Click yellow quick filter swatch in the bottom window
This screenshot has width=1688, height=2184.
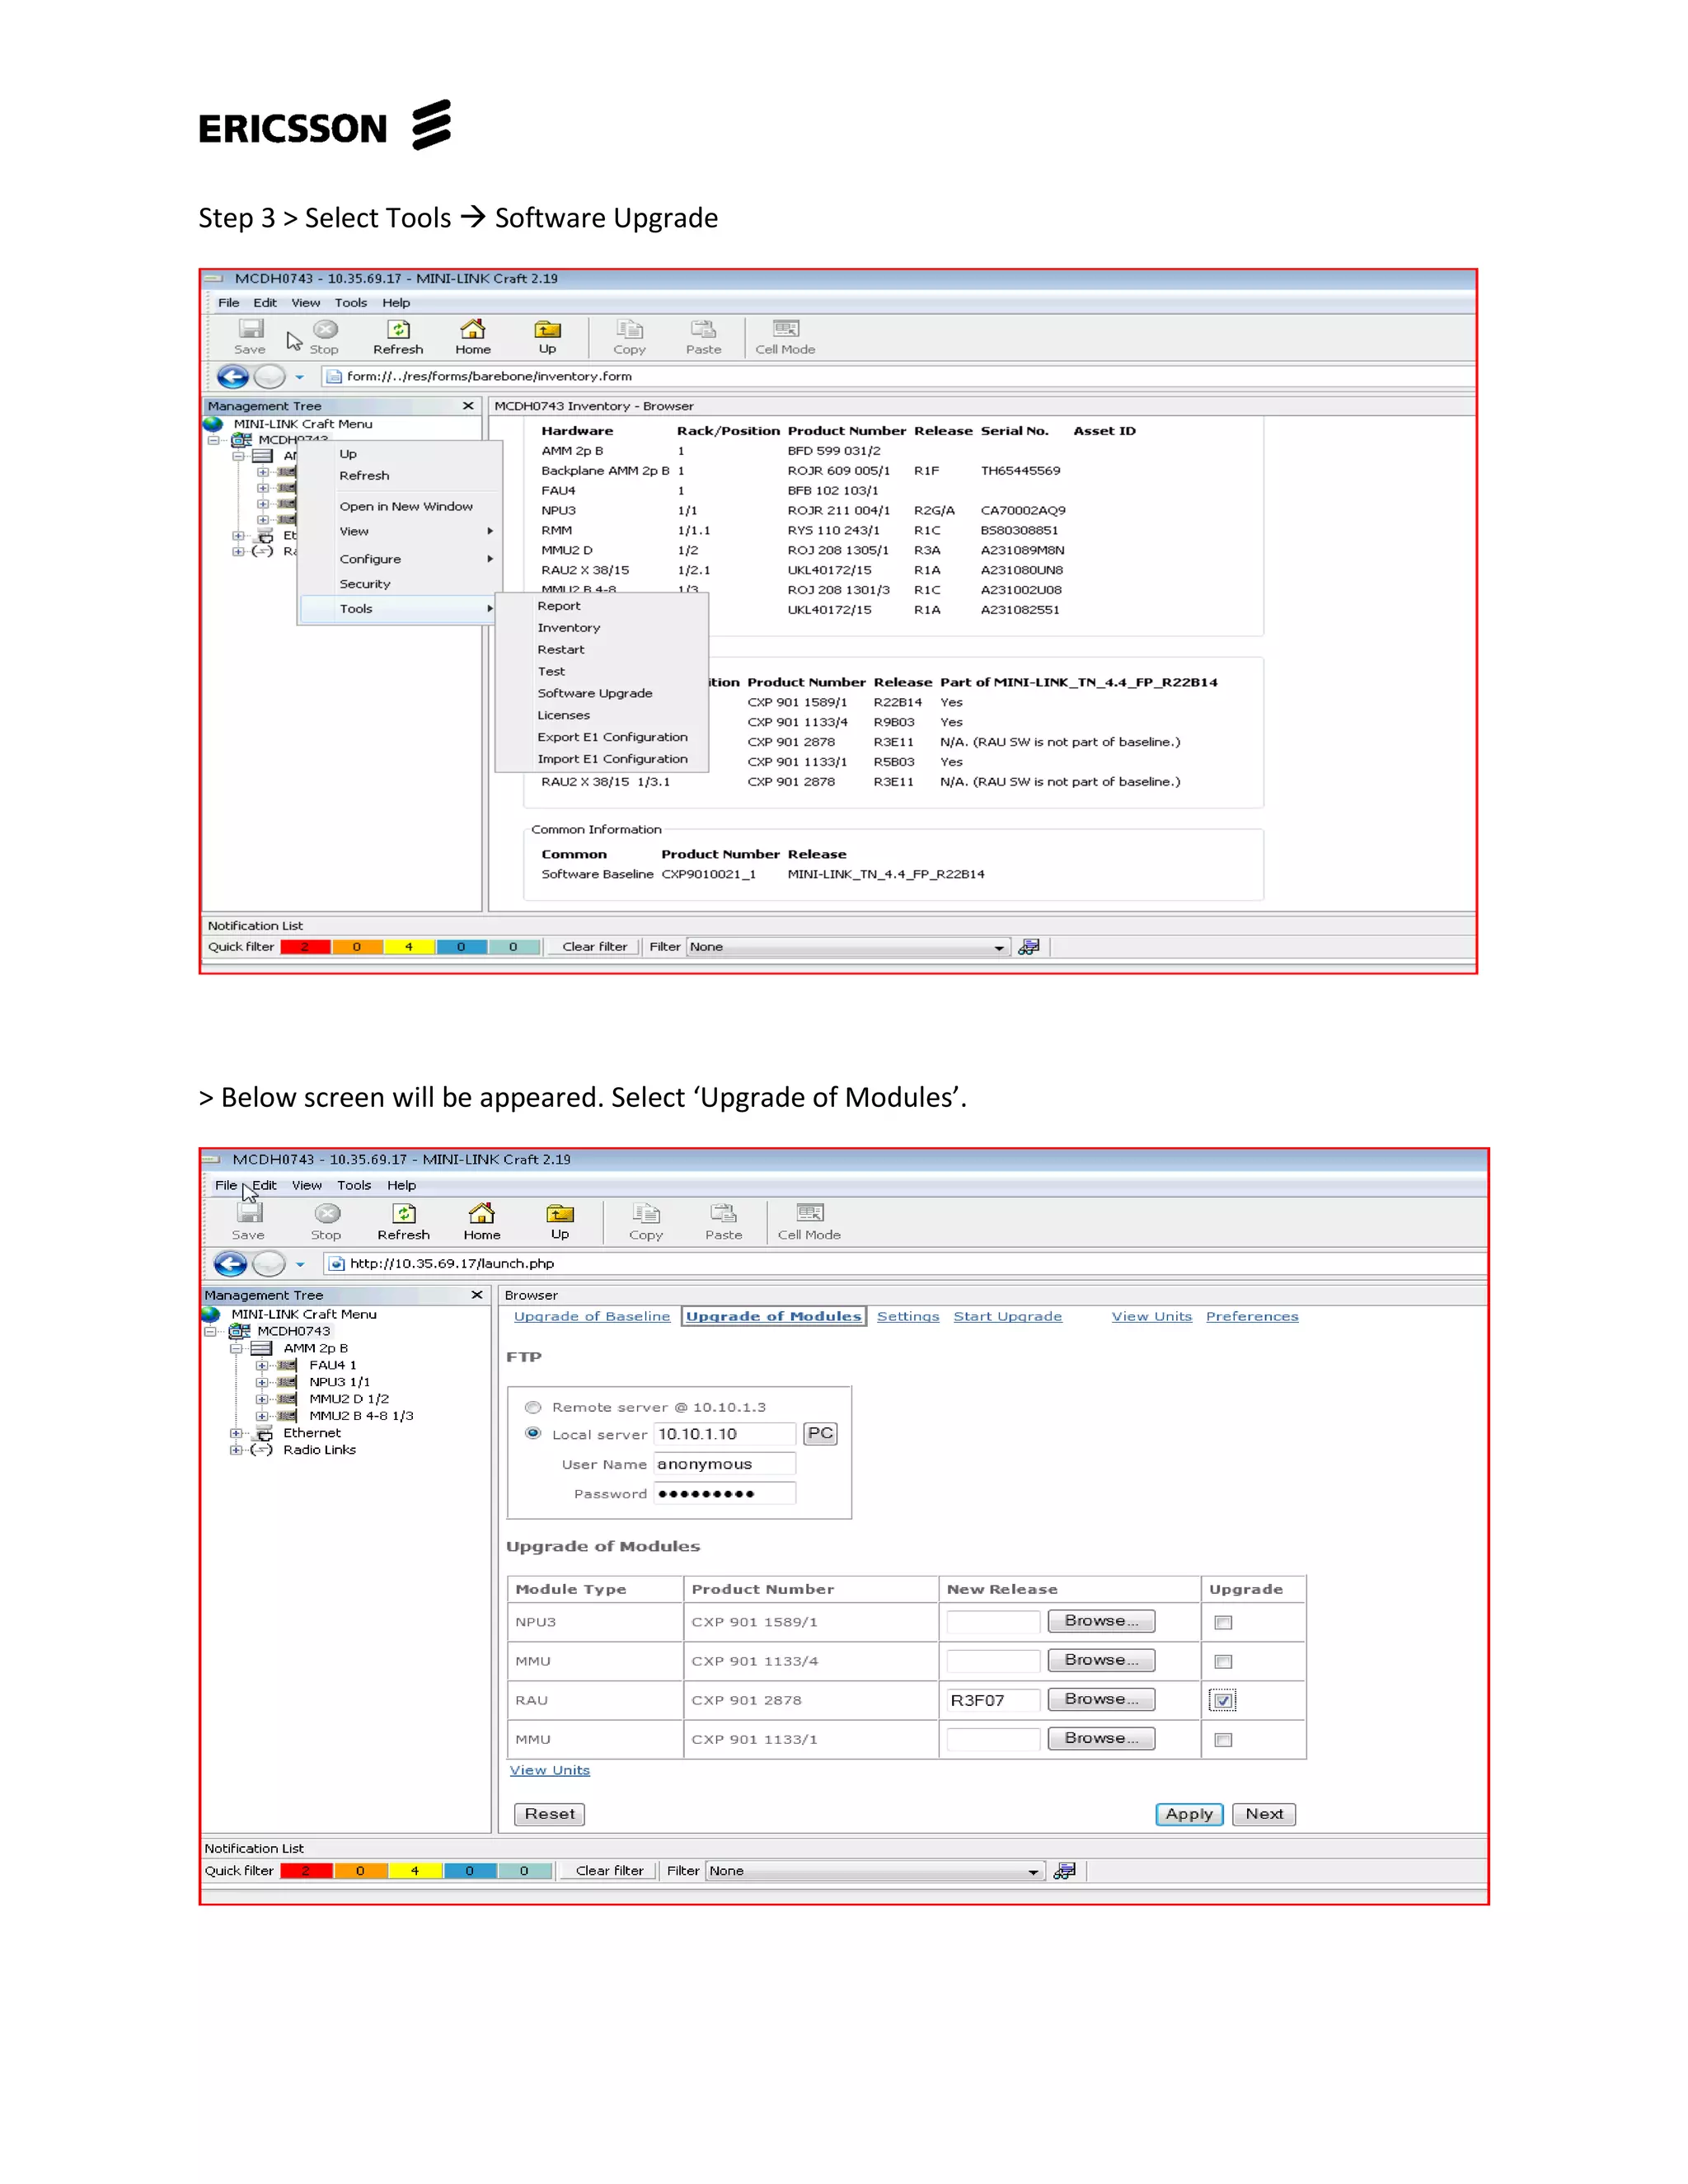coord(415,1871)
